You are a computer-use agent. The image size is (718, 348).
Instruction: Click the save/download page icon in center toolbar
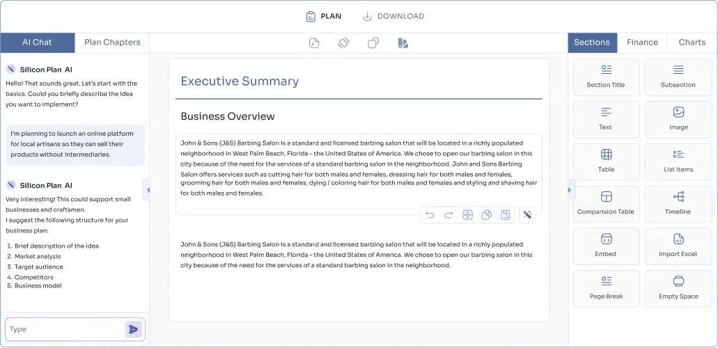point(313,43)
